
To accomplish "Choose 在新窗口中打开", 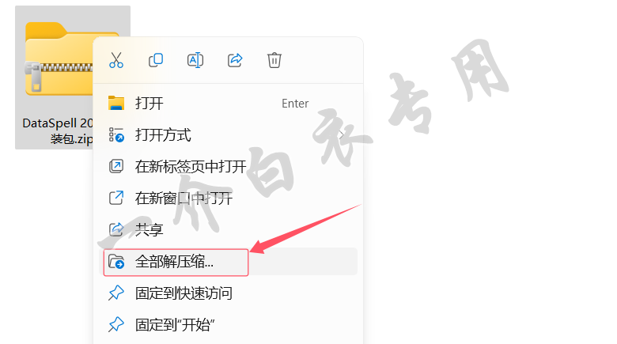I will coord(229,198).
